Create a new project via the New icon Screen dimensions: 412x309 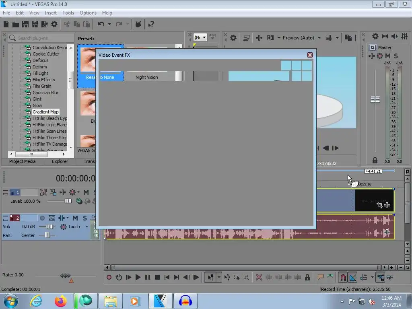click(6, 24)
